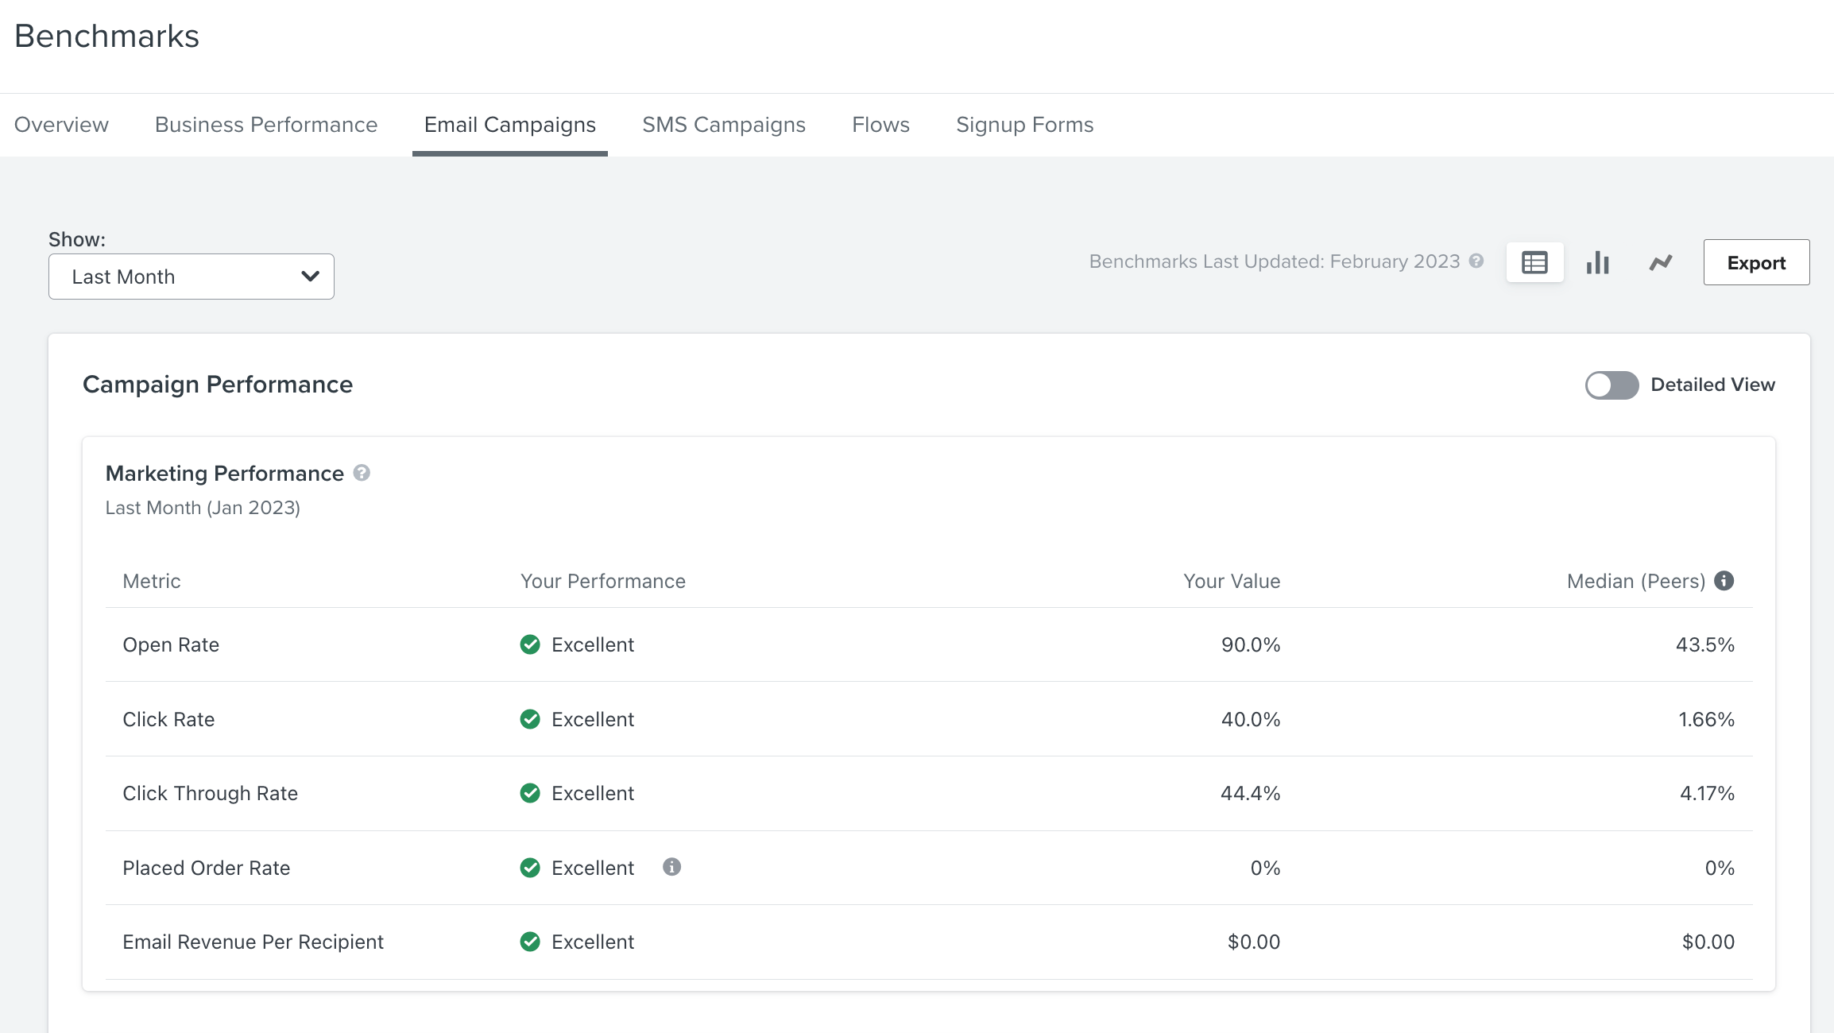Image resolution: width=1834 pixels, height=1033 pixels.
Task: Go to SMS Campaigns tab
Action: point(723,125)
